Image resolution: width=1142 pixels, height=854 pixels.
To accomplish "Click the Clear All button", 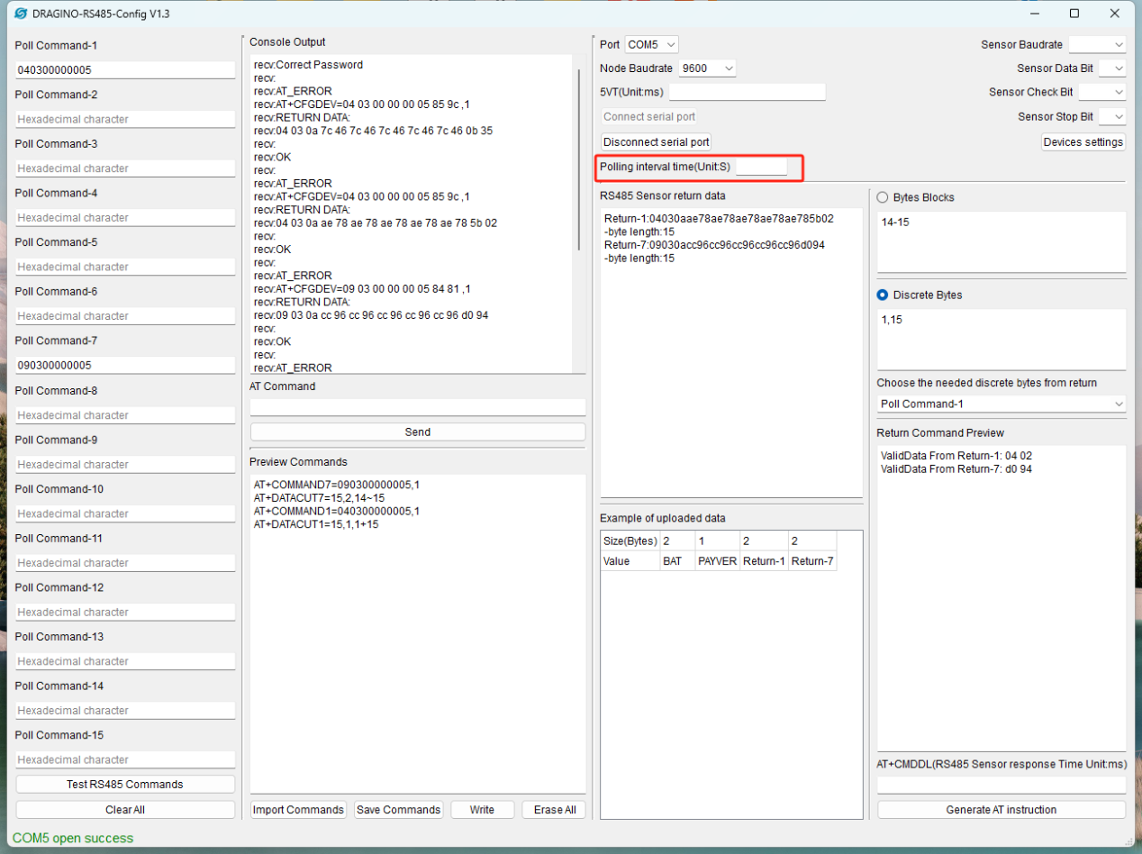I will coord(125,810).
